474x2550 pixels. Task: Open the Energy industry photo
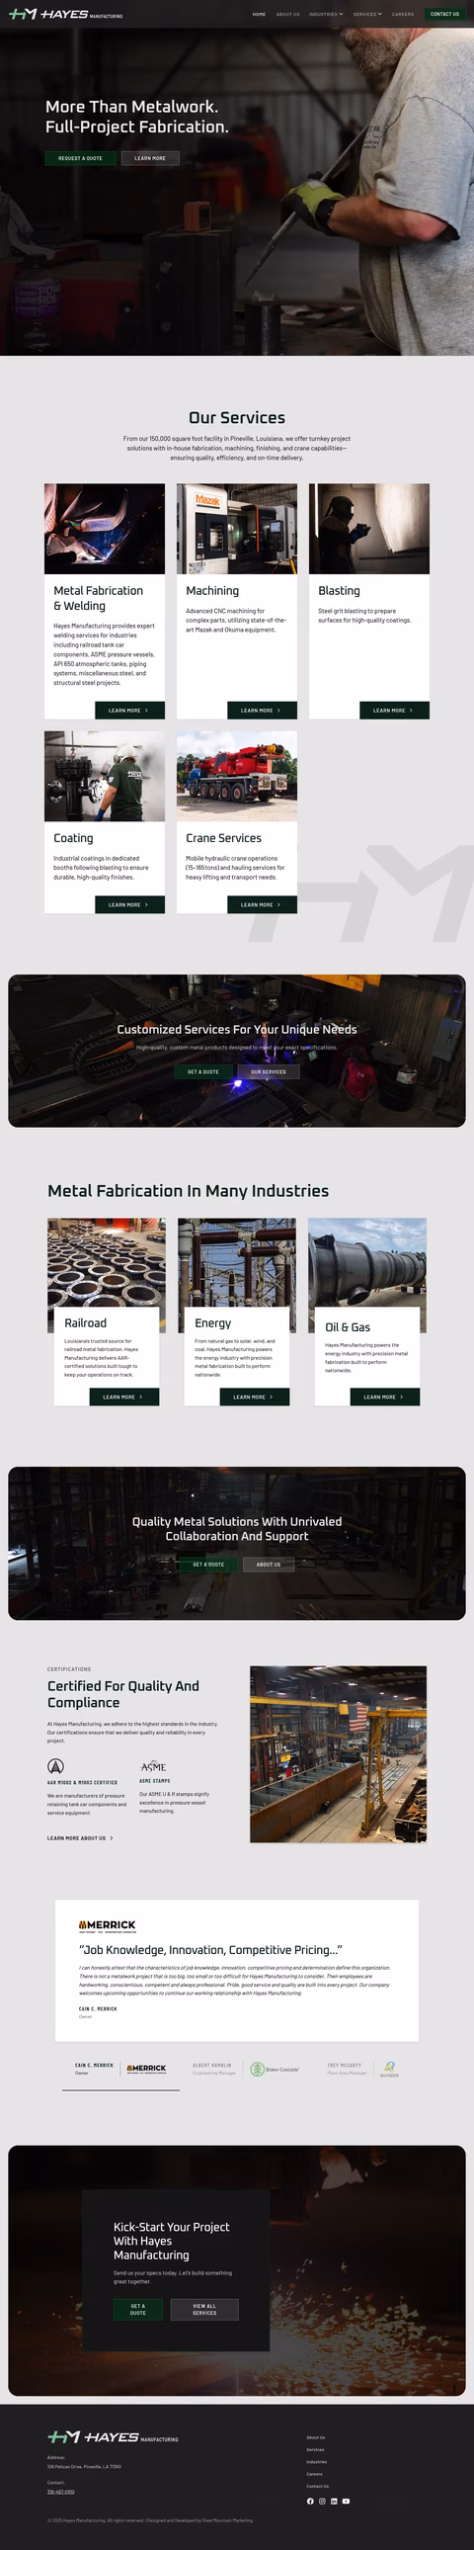[x=236, y=1262]
